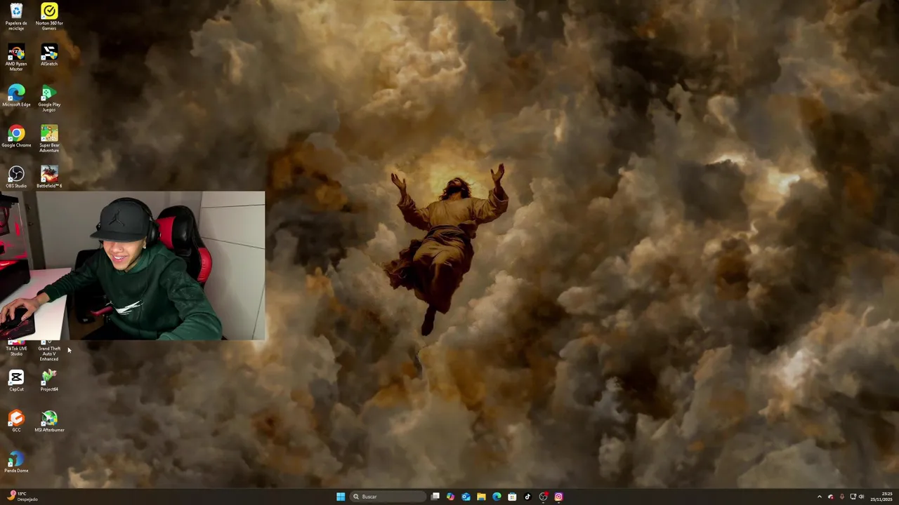Open TikTok from the taskbar
The image size is (899, 505).
[527, 497]
